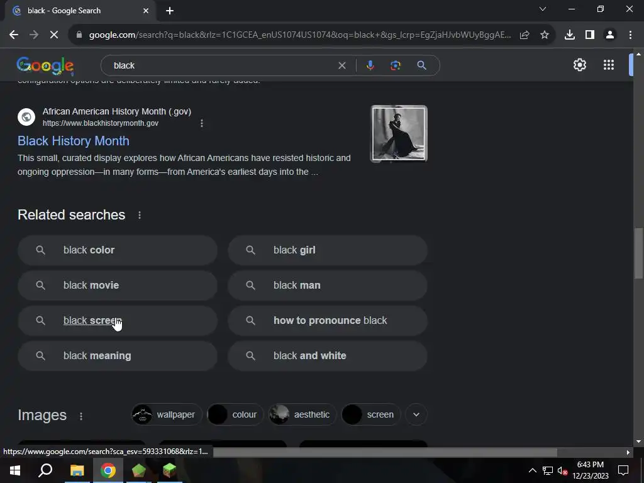Image resolution: width=644 pixels, height=483 pixels.
Task: Select the screen image filter chip
Action: [x=370, y=415]
